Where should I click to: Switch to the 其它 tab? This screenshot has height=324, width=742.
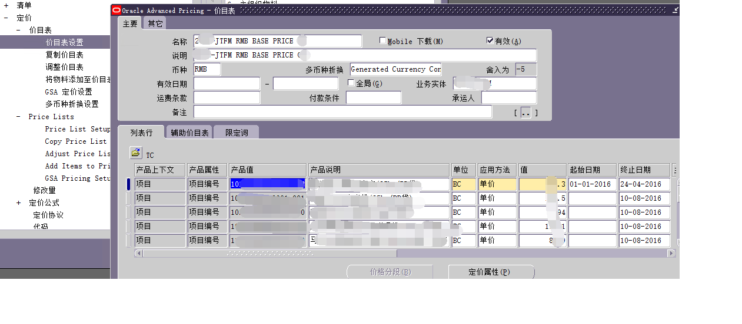click(155, 23)
